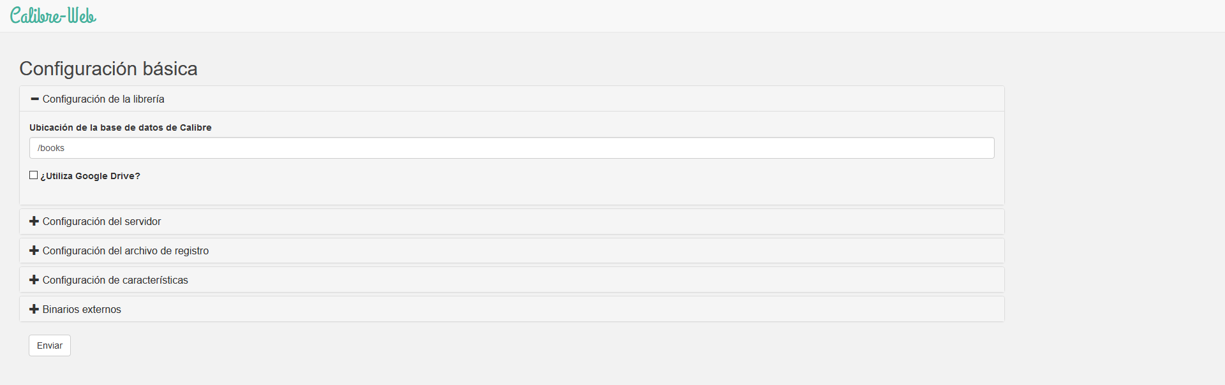1225x385 pixels.
Task: Open the Binarios externos section title
Action: click(x=82, y=309)
